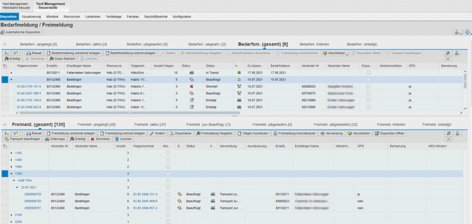Click the horizontal scrollbar of Bedarfsmeldung table
This screenshot has height=224, width=472.
[x=130, y=113]
